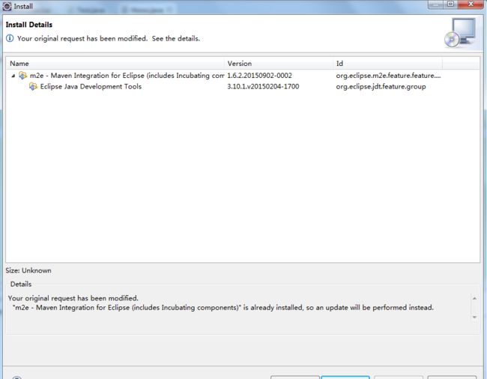Image resolution: width=487 pixels, height=379 pixels.
Task: Select the m2e - Maven Integration for Eclipse row
Action: [243, 76]
